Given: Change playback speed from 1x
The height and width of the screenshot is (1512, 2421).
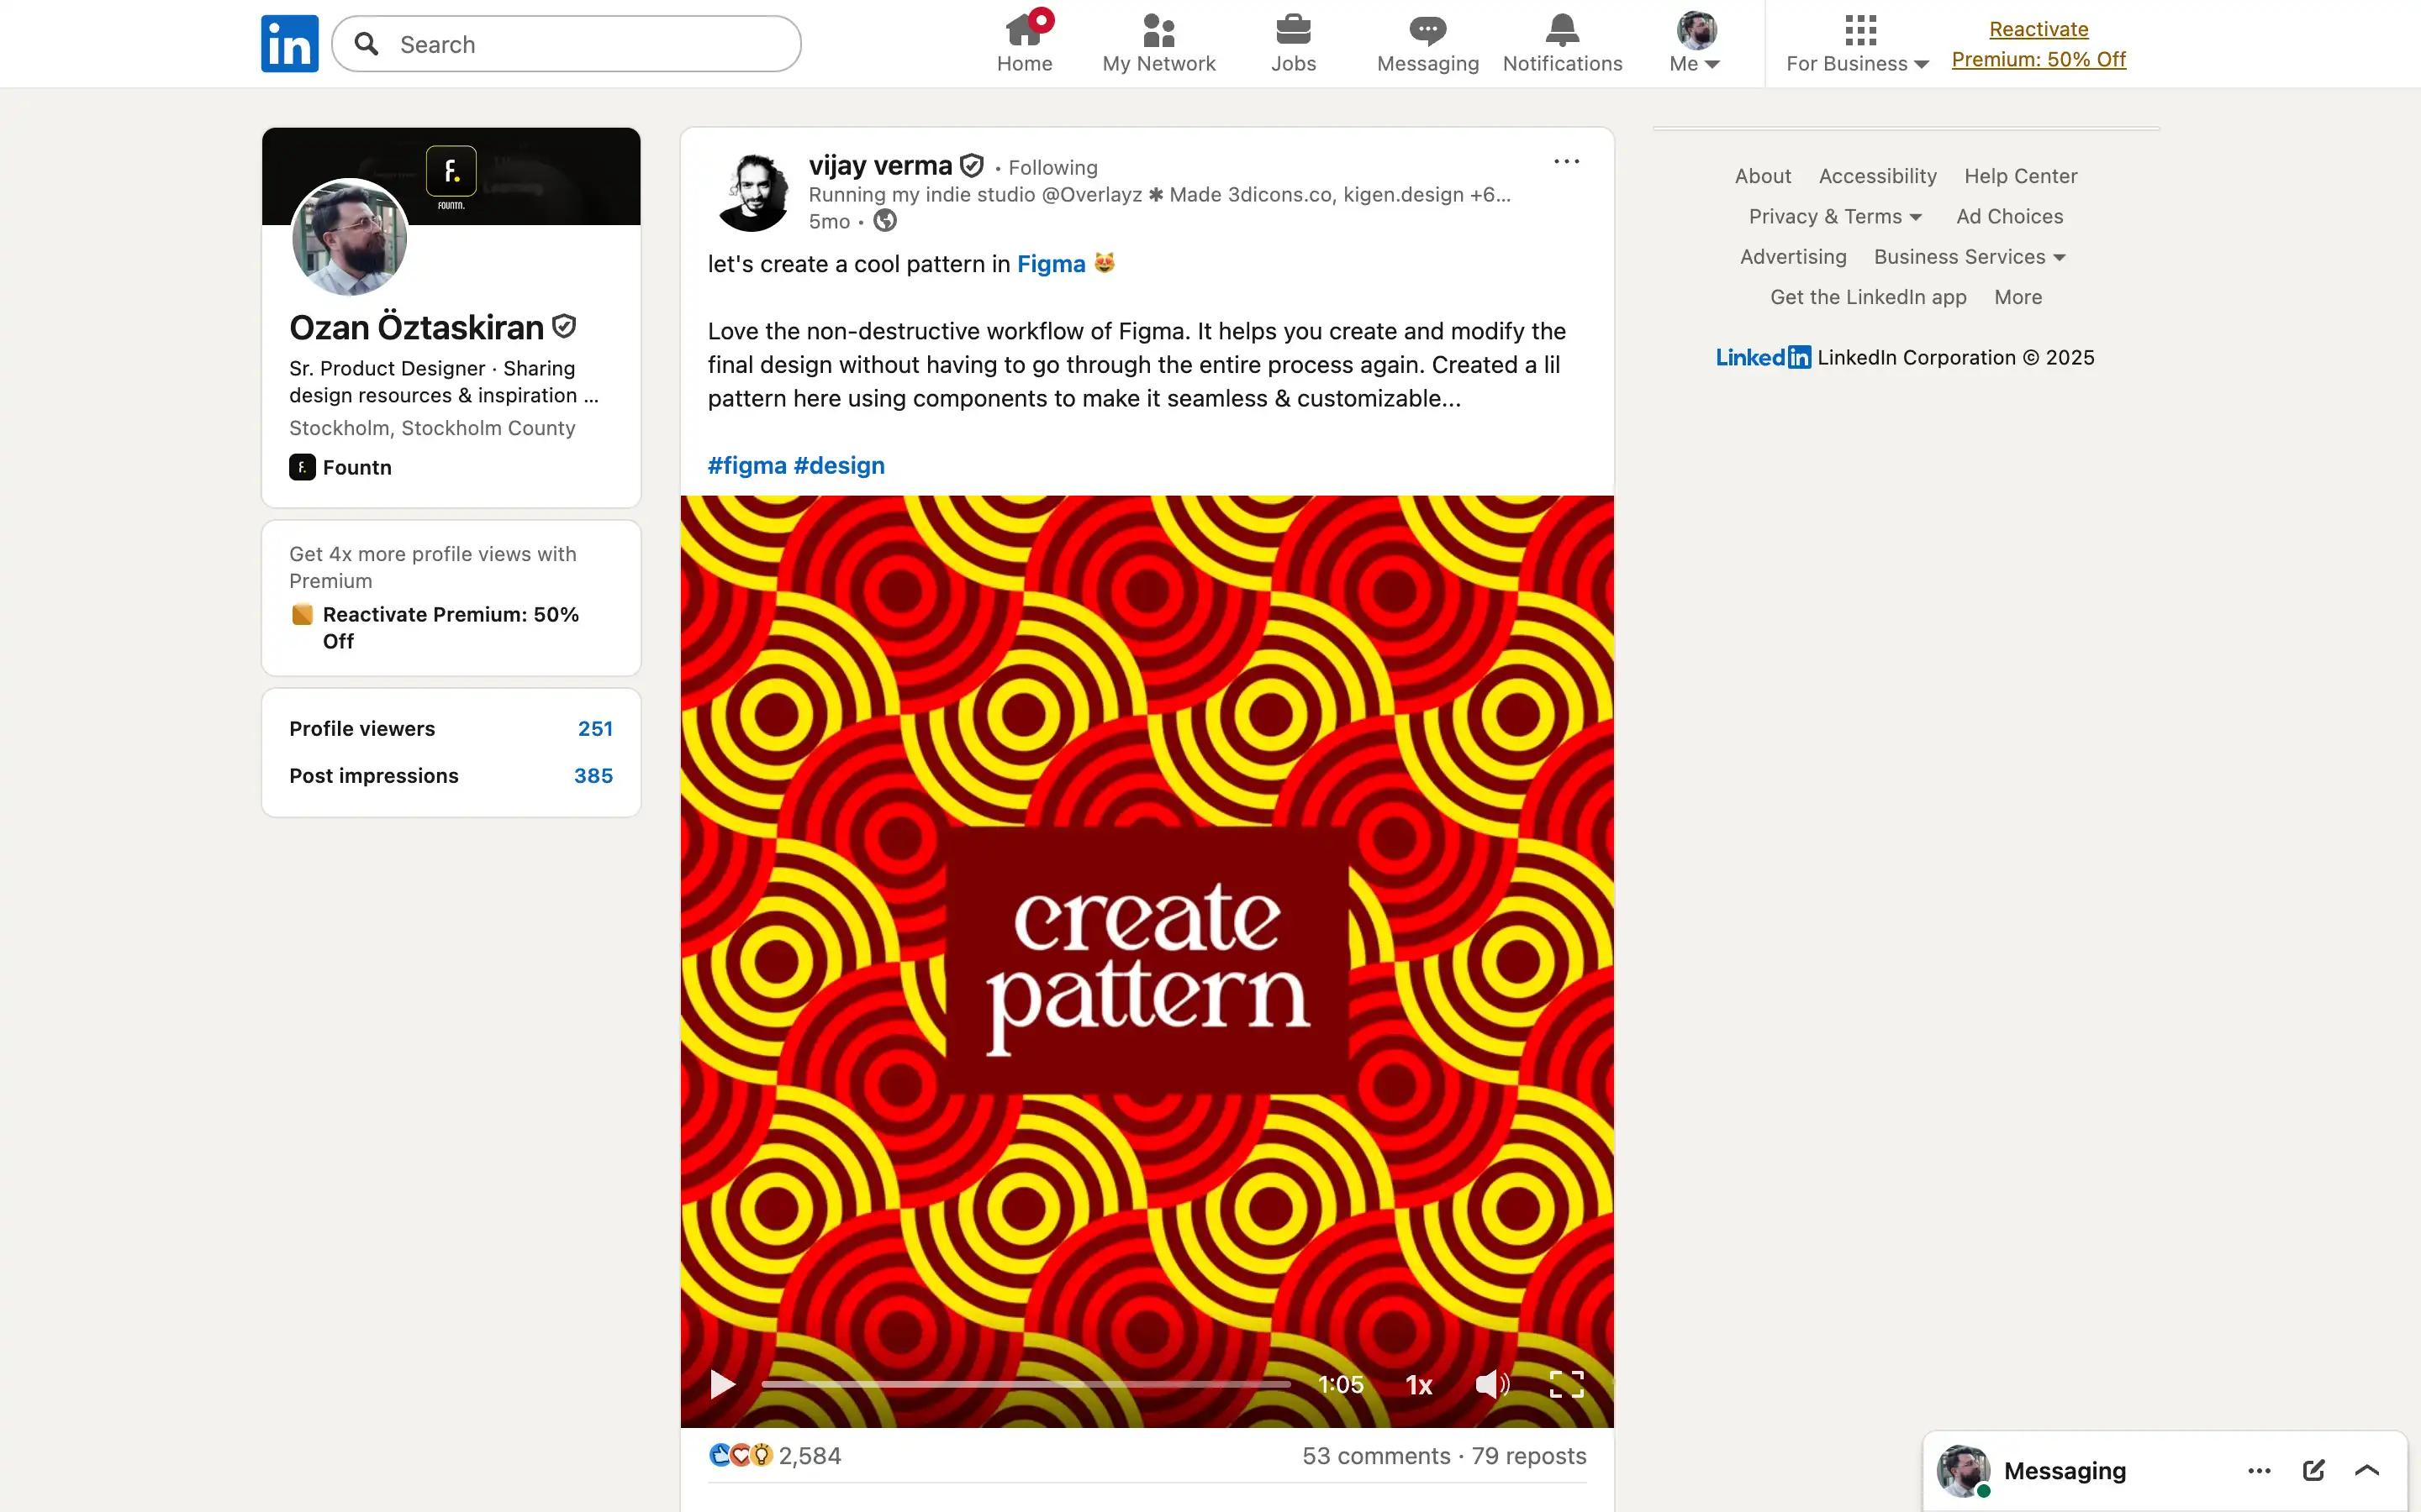Looking at the screenshot, I should coord(1419,1384).
